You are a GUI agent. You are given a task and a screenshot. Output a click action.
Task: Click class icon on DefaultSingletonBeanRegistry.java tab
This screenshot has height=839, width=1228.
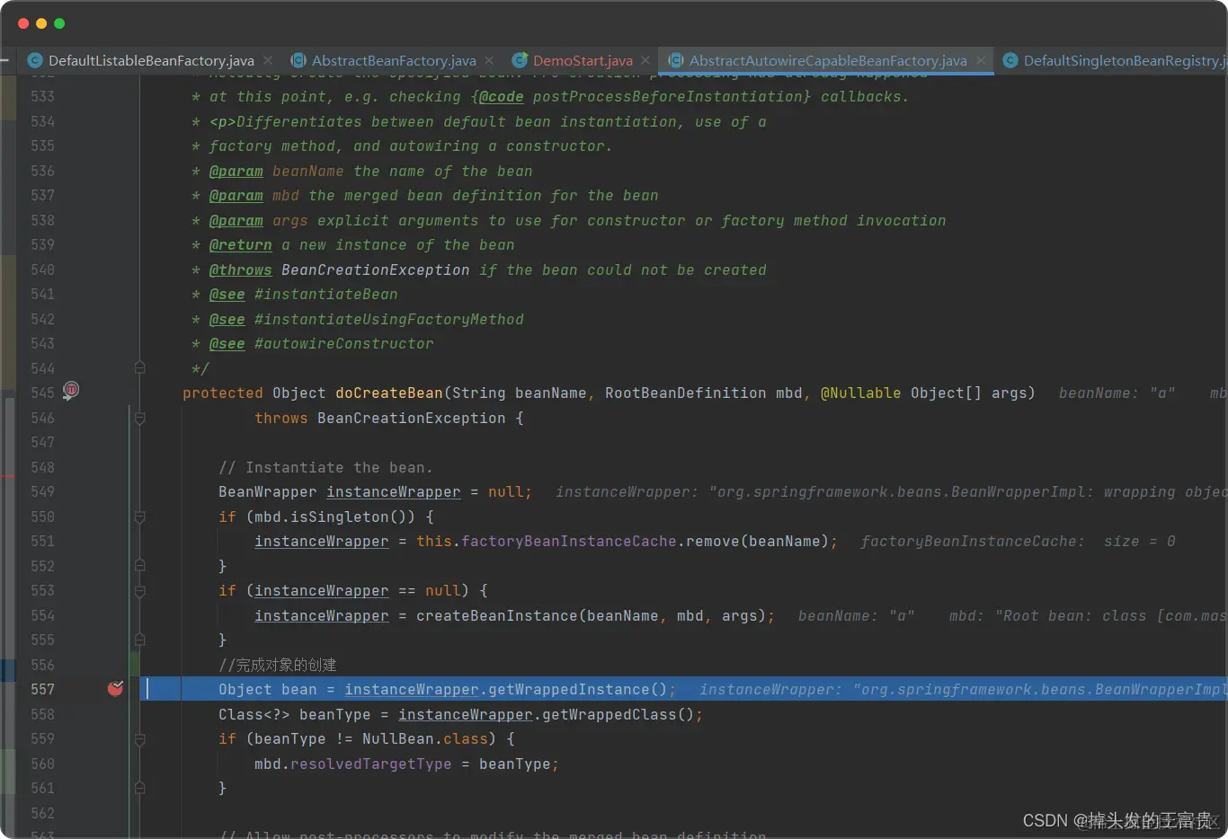tap(1010, 60)
